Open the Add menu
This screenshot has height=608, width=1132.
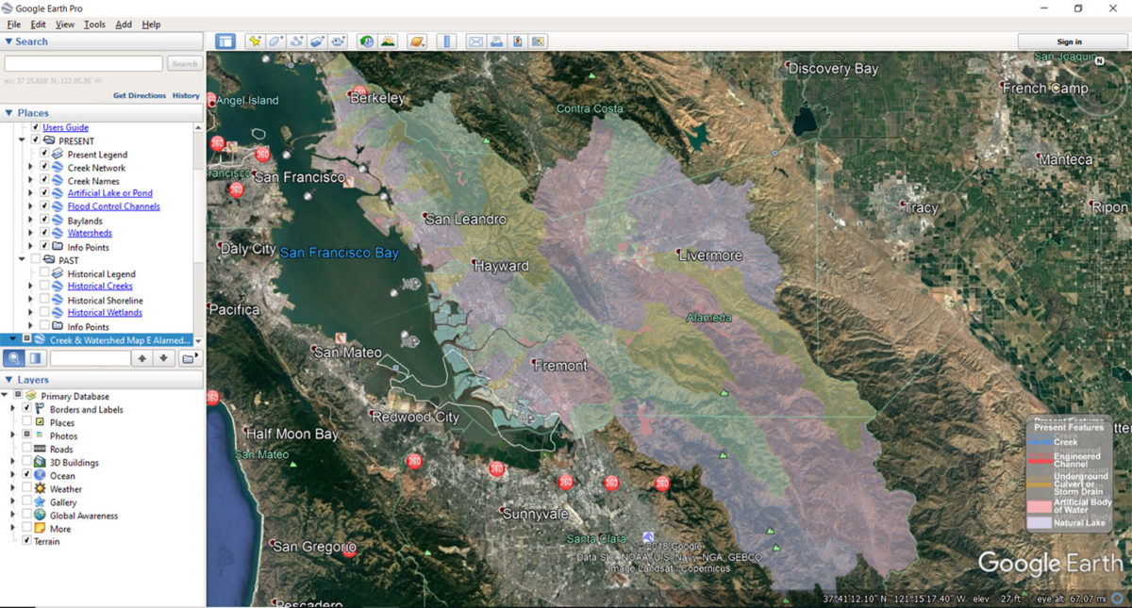click(x=124, y=25)
